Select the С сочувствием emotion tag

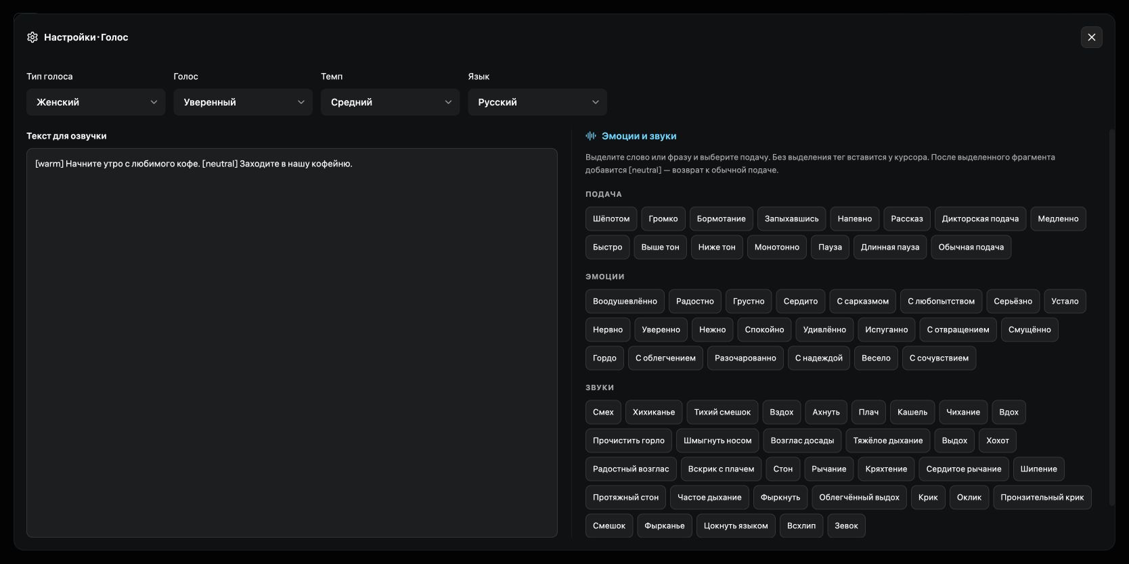[x=939, y=358]
